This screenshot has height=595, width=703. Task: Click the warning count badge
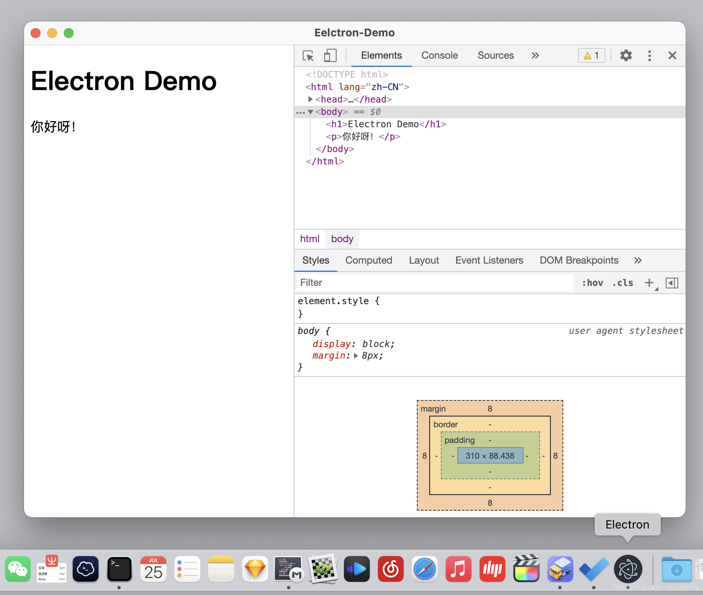pos(591,56)
